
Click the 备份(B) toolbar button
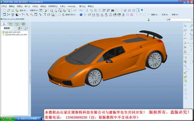click(x=23, y=10)
